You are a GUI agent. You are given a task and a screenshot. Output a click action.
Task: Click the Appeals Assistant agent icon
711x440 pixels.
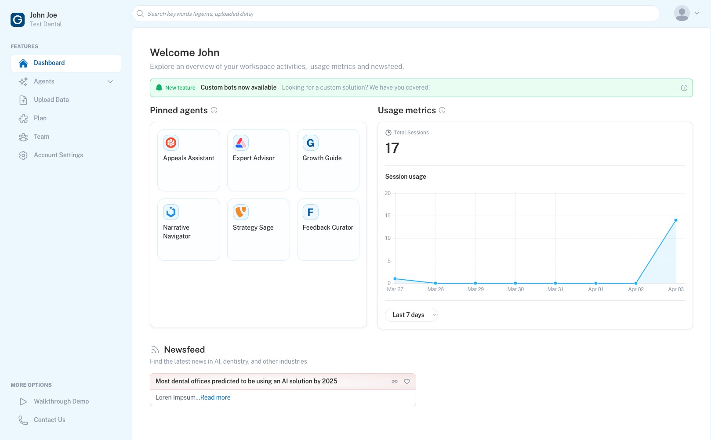tap(171, 143)
